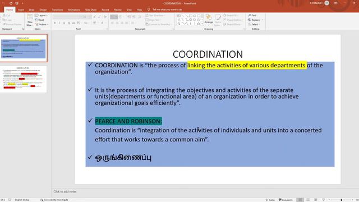359x202 pixels.
Task: Open the Animations tab
Action: tap(74, 10)
